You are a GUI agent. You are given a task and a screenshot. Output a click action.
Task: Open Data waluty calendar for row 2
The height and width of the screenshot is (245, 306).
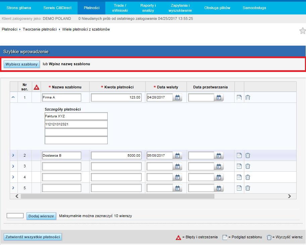click(177, 156)
